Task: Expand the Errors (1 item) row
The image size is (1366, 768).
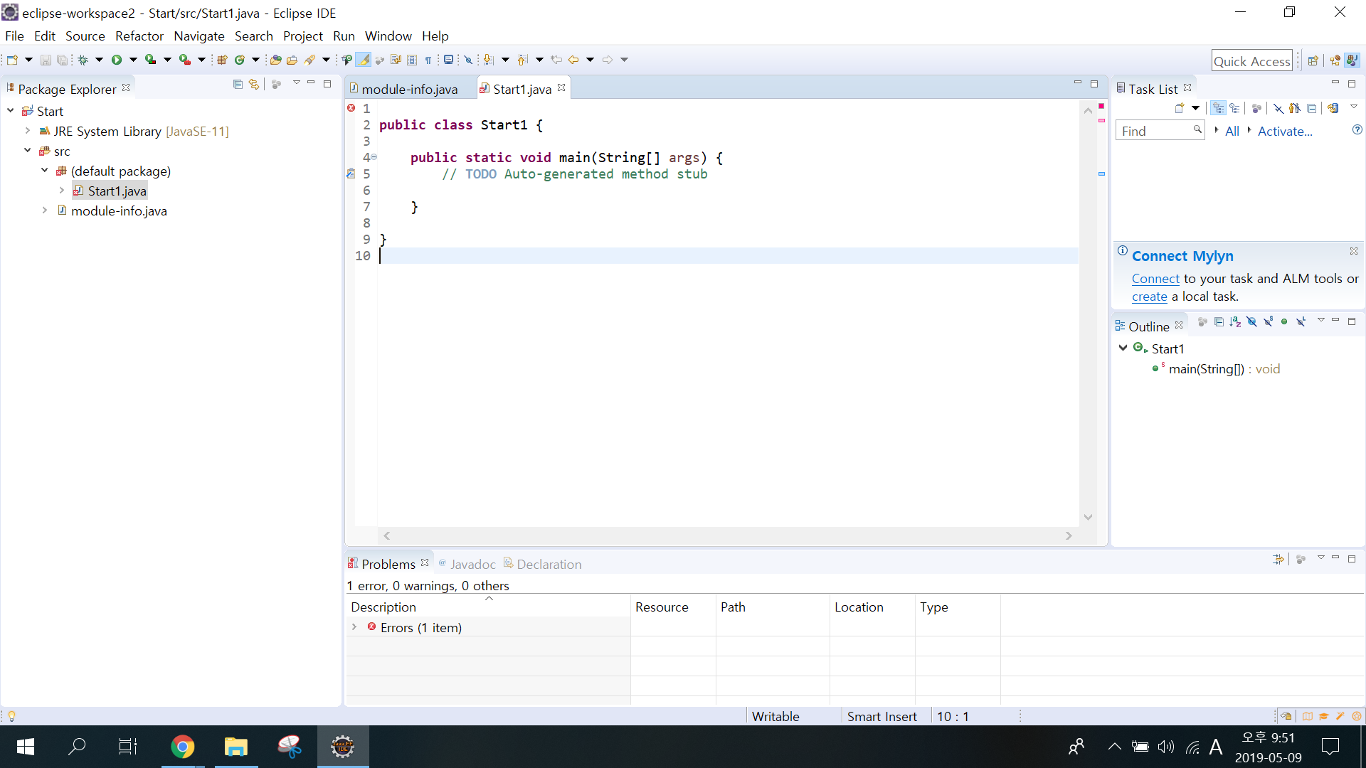Action: (x=354, y=627)
